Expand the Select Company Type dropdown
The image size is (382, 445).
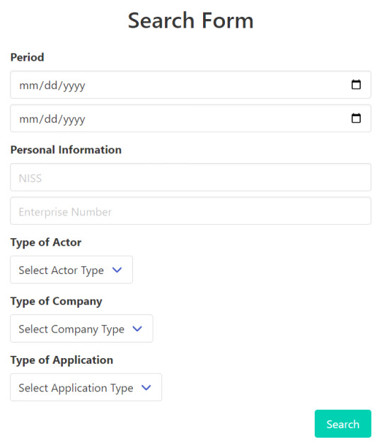tap(81, 328)
